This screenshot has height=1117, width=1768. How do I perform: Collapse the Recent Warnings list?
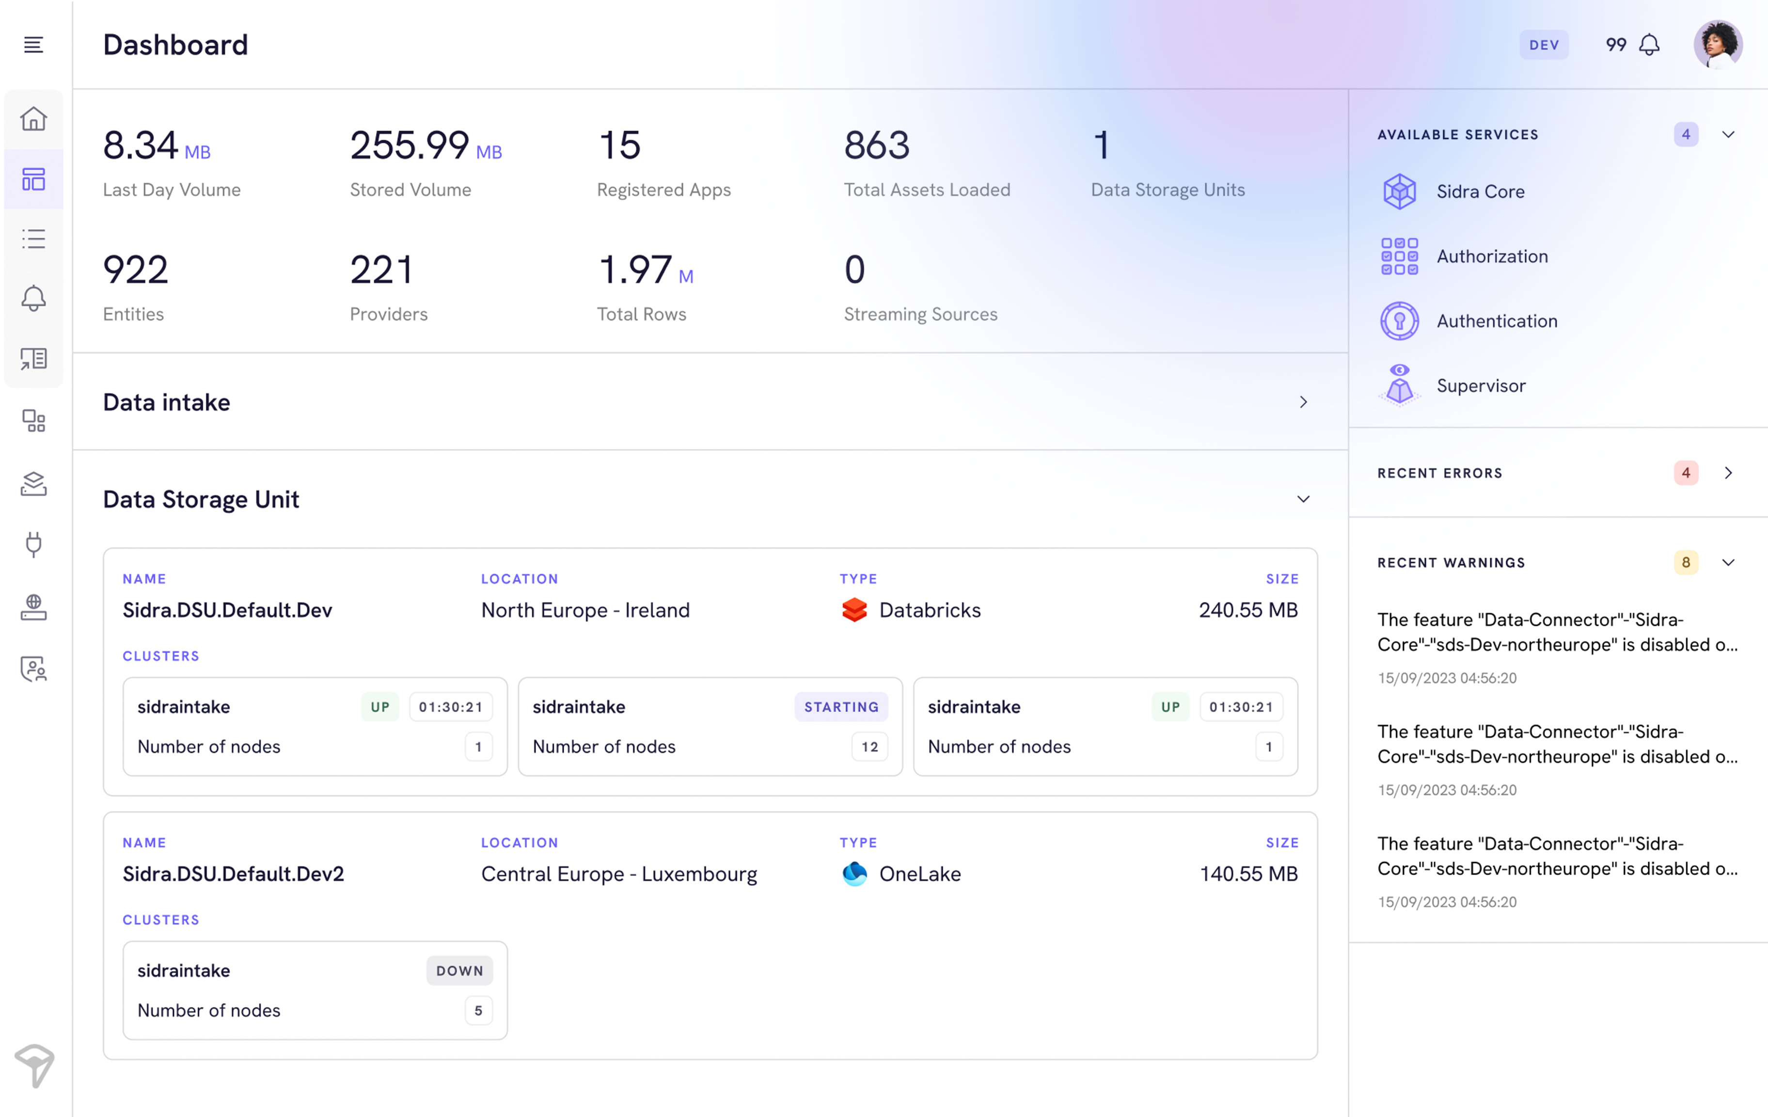pos(1728,562)
